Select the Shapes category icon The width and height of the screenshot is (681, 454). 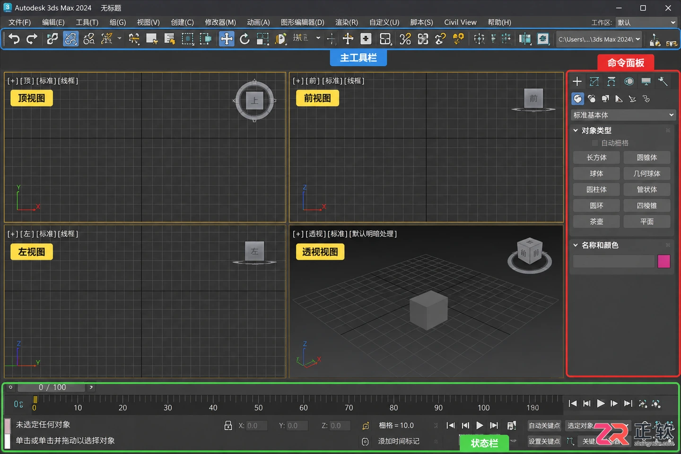pos(592,98)
